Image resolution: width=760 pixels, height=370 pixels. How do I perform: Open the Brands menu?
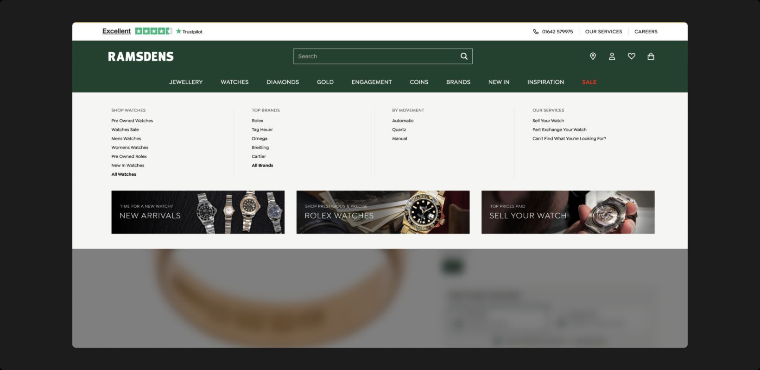(458, 82)
